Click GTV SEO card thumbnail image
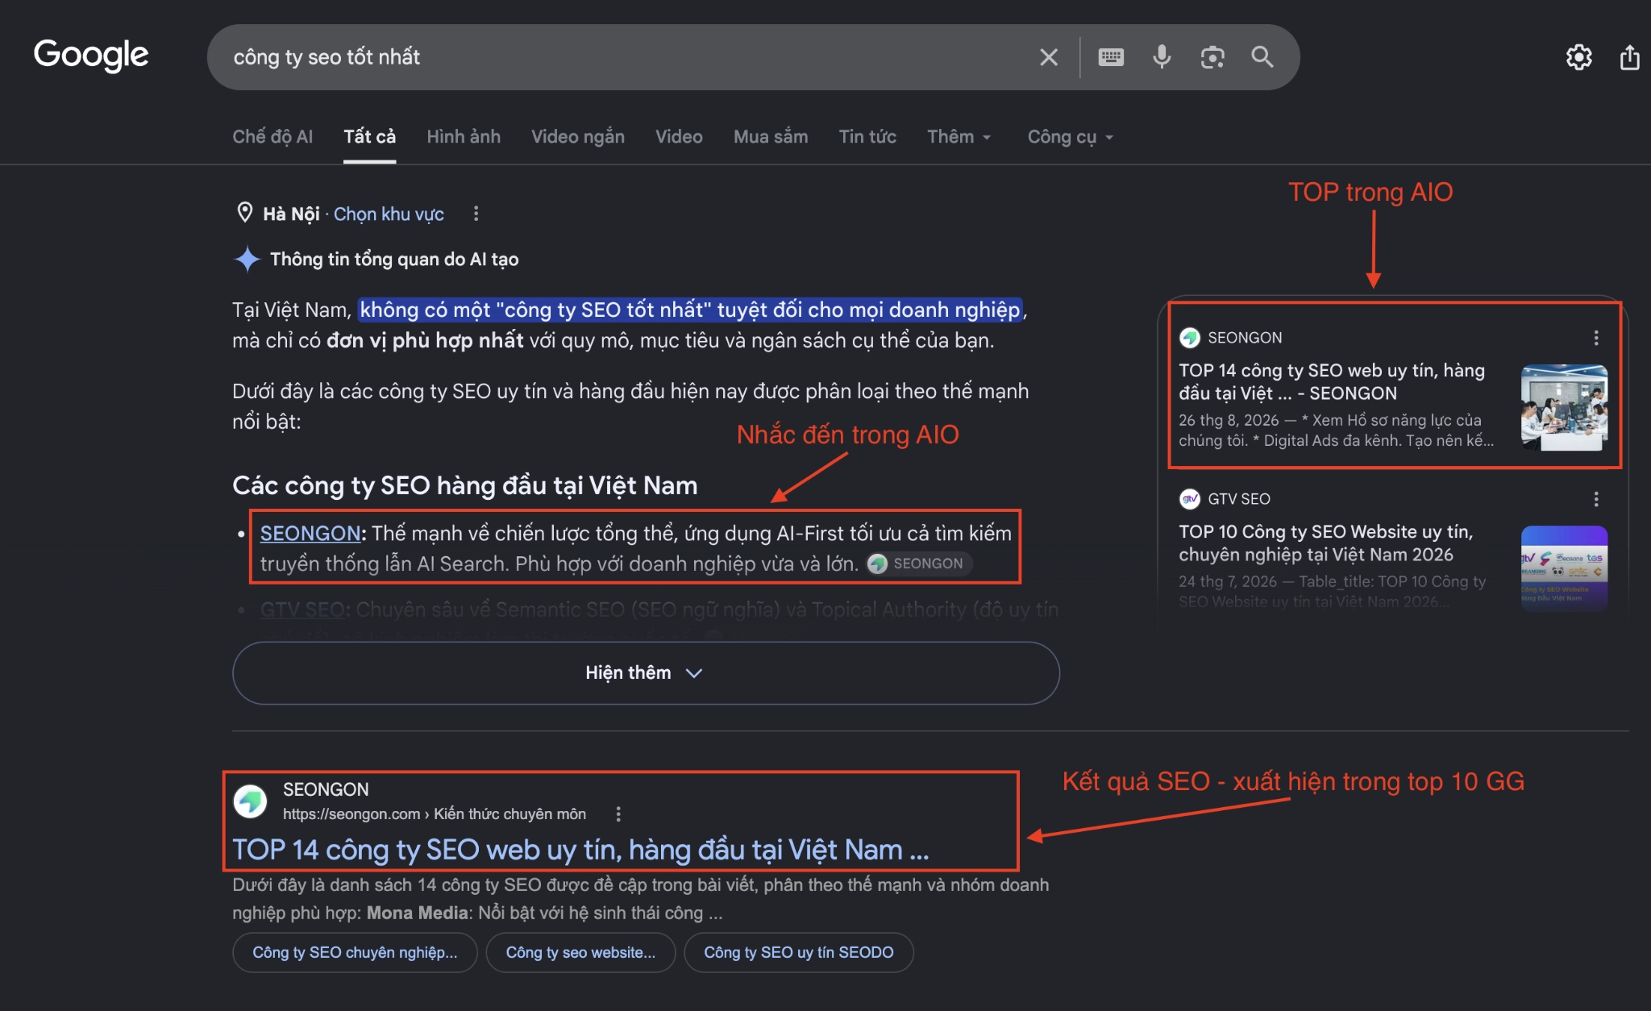 pyautogui.click(x=1564, y=568)
